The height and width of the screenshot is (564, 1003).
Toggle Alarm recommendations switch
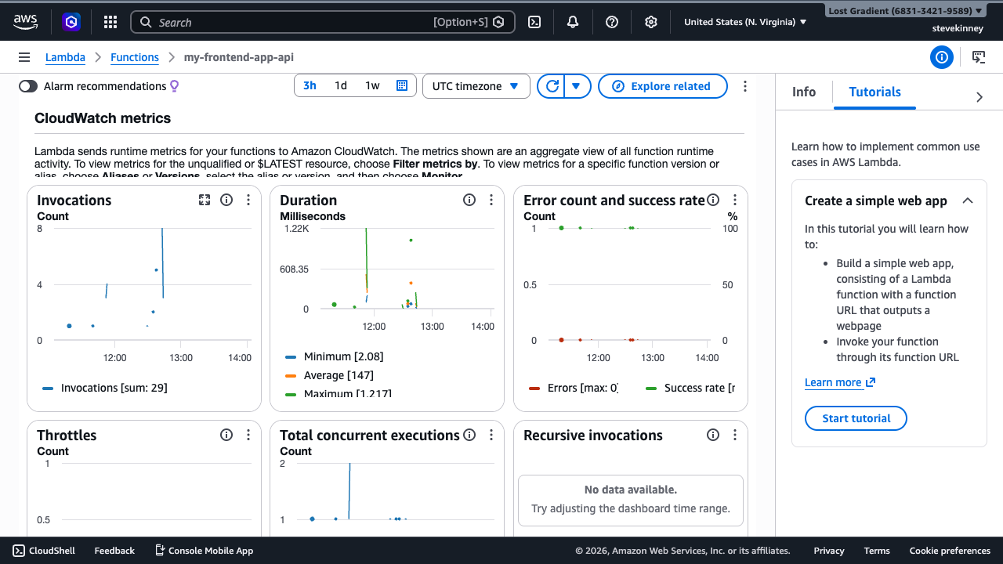coord(28,86)
